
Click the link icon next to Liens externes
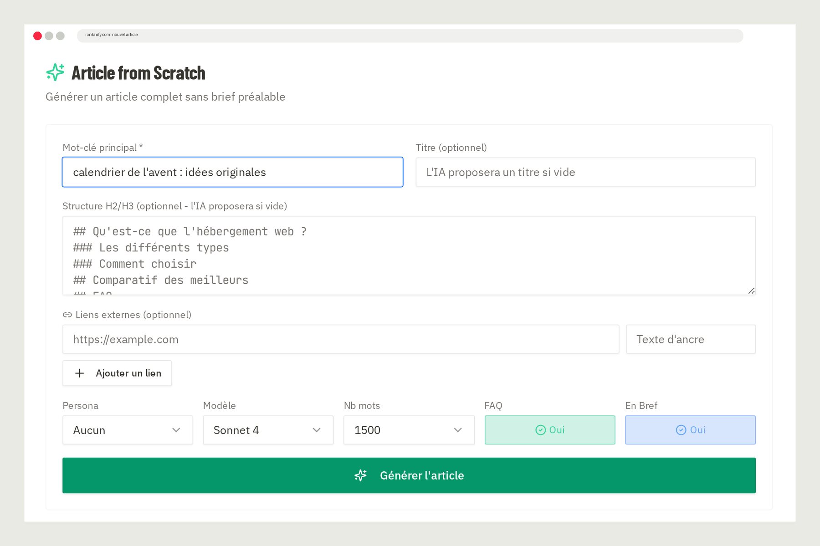coord(67,315)
